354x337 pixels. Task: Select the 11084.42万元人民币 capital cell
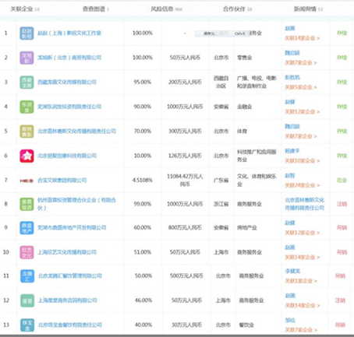click(185, 180)
